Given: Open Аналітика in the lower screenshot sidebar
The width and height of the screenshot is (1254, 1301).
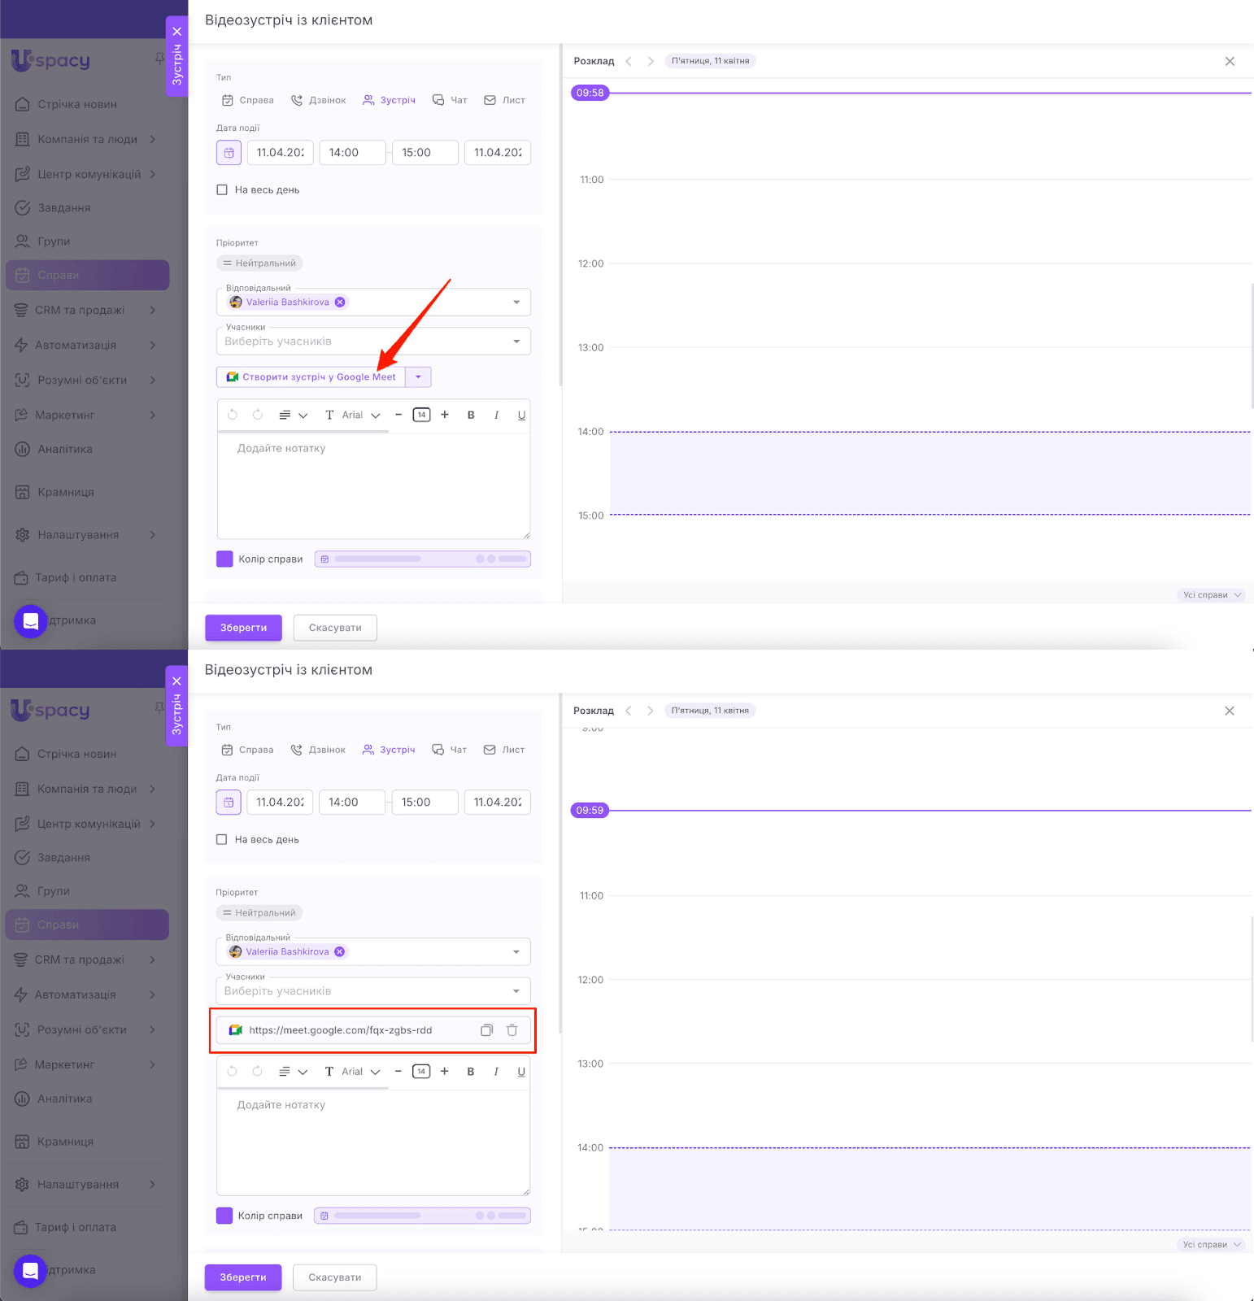Looking at the screenshot, I should [x=64, y=1099].
